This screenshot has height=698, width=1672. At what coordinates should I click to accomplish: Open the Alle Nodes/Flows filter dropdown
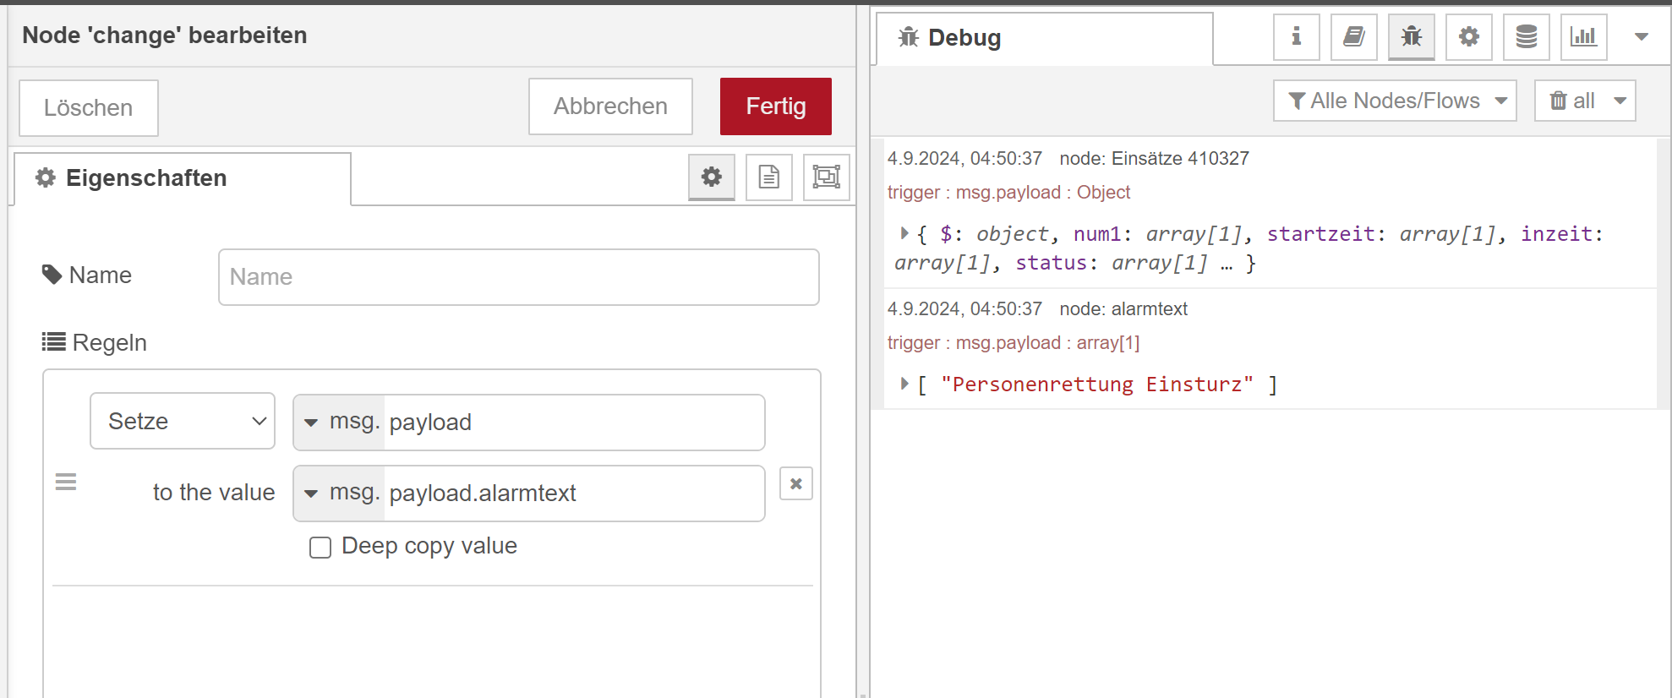click(1395, 101)
